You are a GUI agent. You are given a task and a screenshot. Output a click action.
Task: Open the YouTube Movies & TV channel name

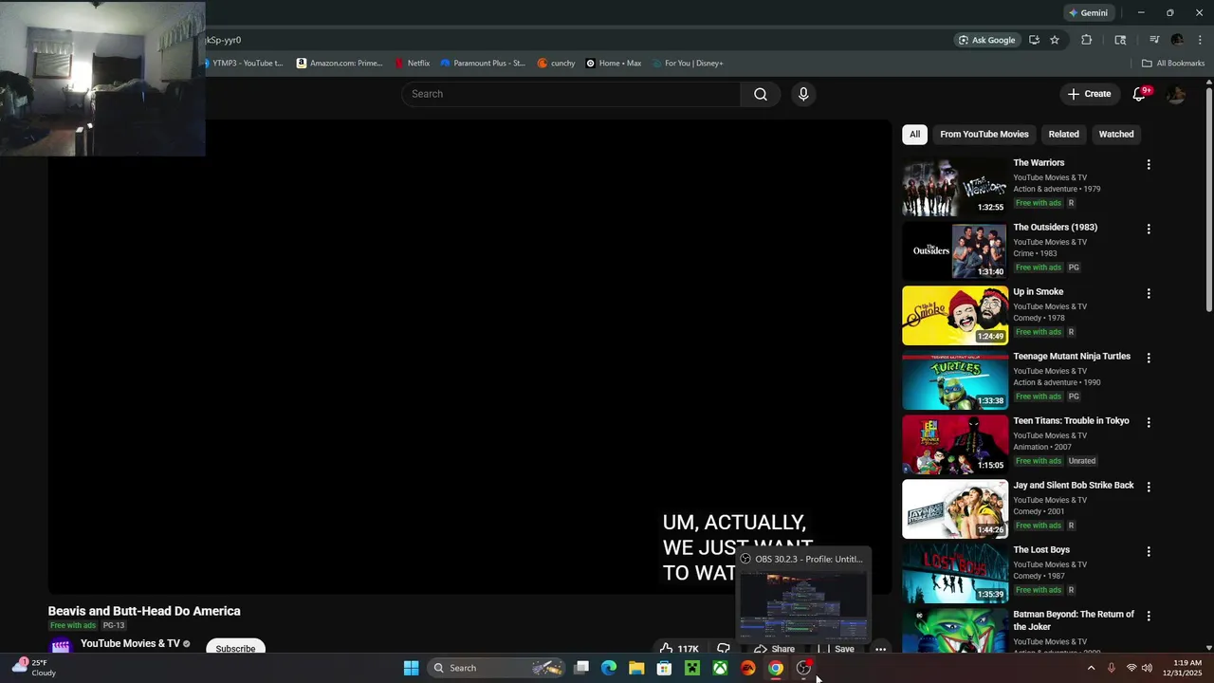130,643
